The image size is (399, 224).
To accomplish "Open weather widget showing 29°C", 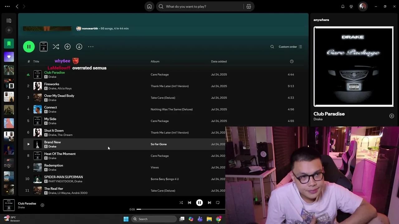I will (x=12, y=219).
